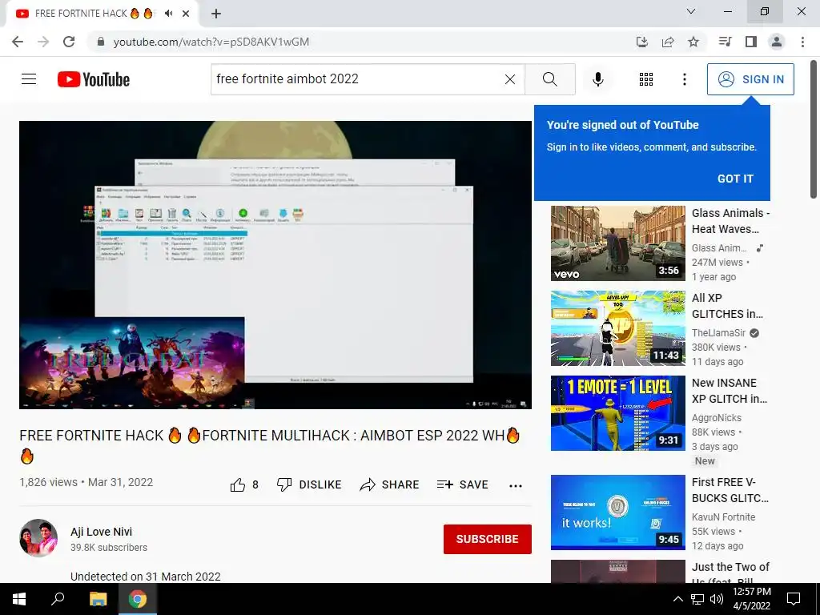Reload the page
820x615 pixels.
click(x=69, y=42)
